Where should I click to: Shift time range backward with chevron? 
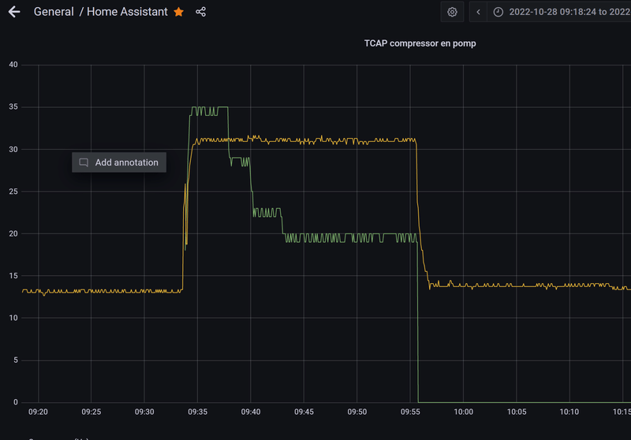pos(478,12)
